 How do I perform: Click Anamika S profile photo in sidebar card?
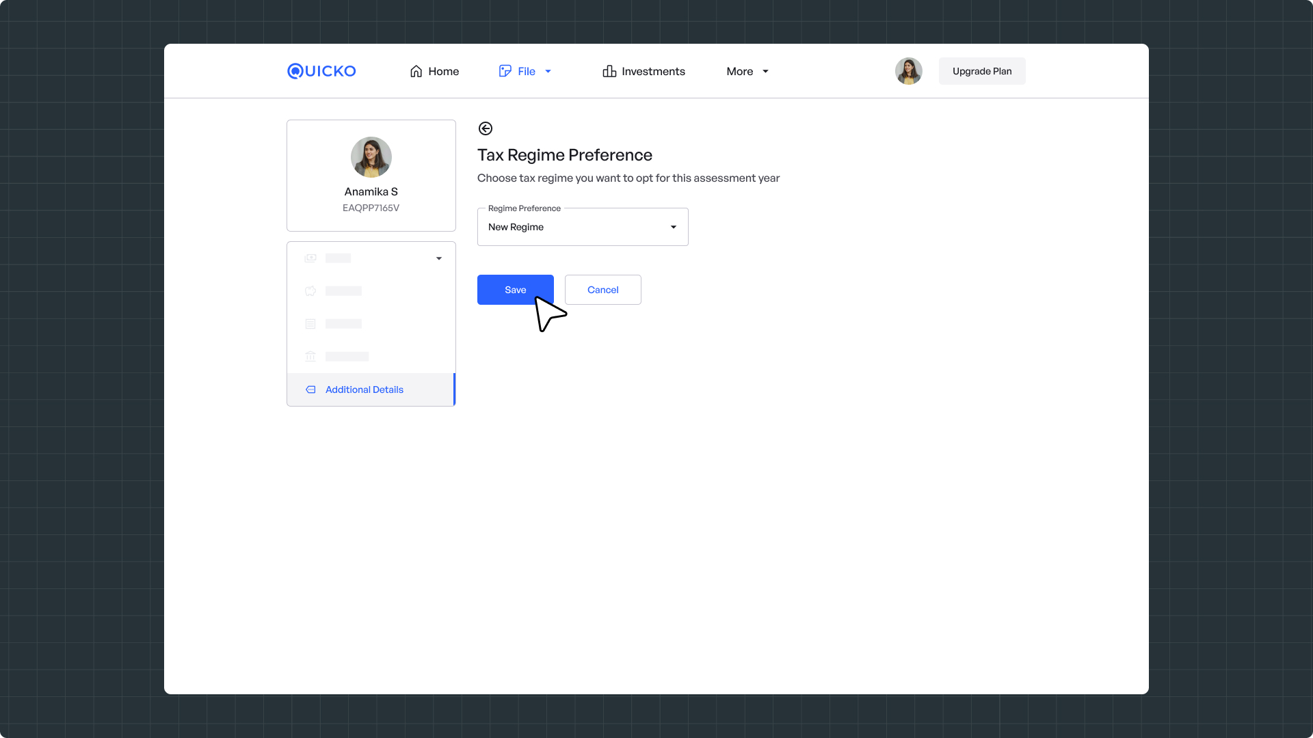point(371,157)
